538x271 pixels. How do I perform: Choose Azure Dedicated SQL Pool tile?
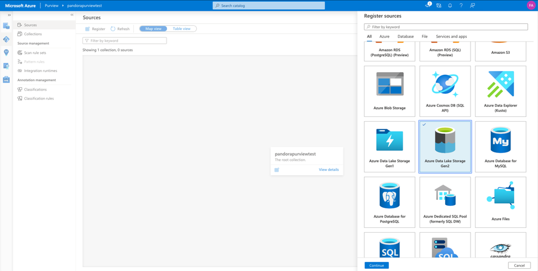[445, 203]
